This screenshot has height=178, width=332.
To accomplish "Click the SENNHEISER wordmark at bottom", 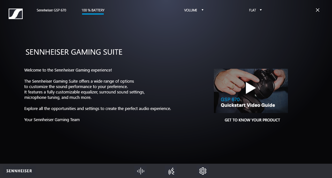I will pyautogui.click(x=19, y=171).
